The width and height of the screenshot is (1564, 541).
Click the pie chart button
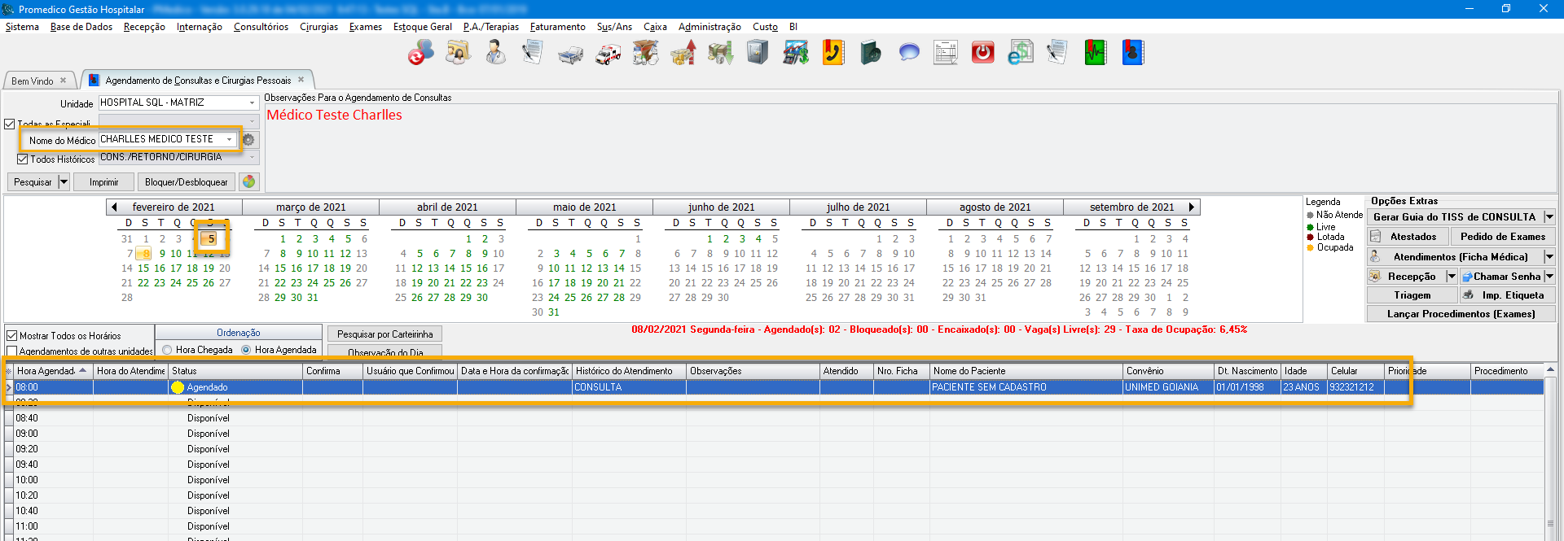coord(249,182)
